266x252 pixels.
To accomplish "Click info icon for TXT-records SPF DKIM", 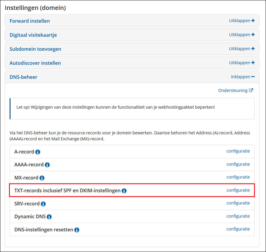I will point(124,191).
